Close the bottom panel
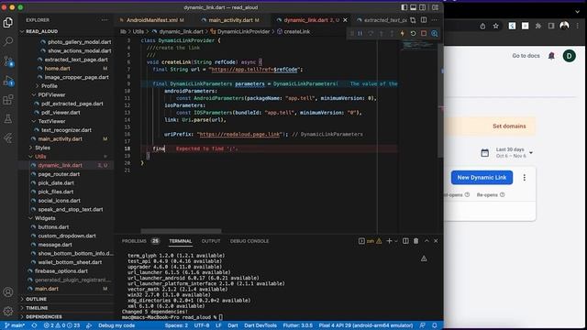 pyautogui.click(x=436, y=241)
